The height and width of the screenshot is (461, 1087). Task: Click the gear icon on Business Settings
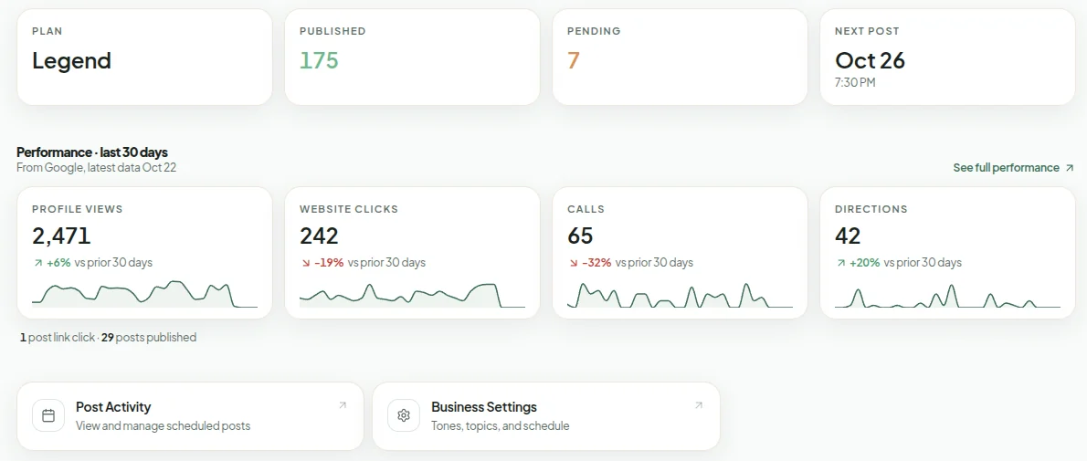click(404, 415)
